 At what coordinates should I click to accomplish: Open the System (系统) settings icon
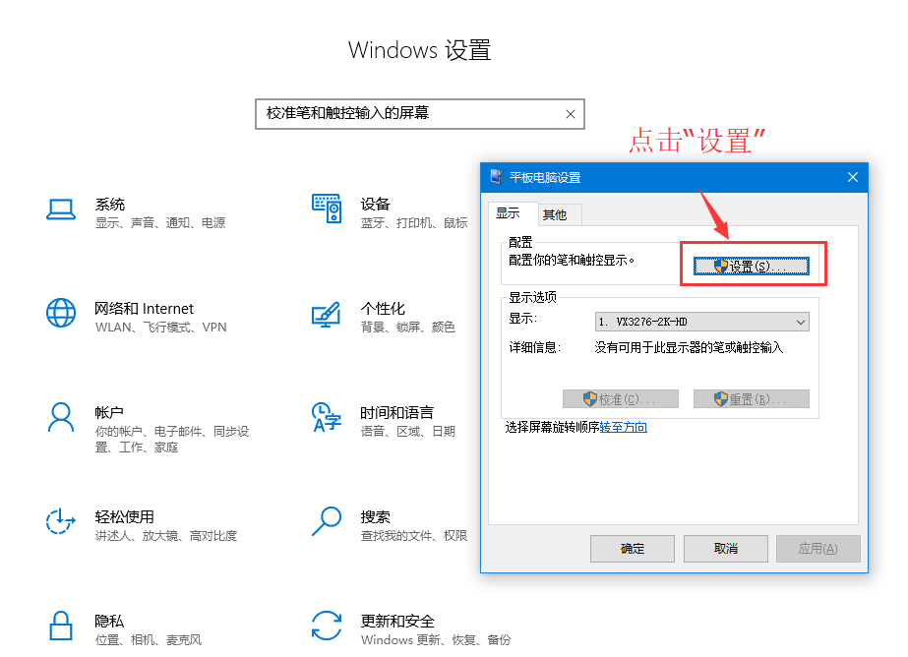[x=61, y=209]
